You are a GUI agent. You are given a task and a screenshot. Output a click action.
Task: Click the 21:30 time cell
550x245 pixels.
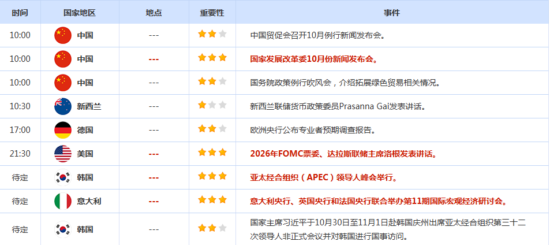20,154
